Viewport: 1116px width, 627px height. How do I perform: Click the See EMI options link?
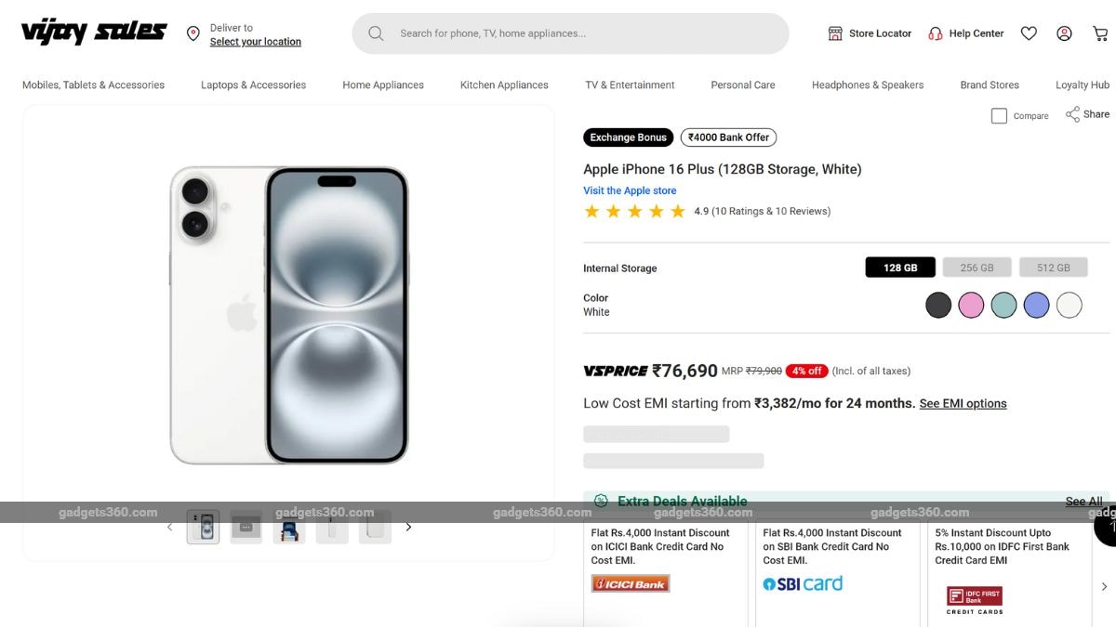coord(963,403)
